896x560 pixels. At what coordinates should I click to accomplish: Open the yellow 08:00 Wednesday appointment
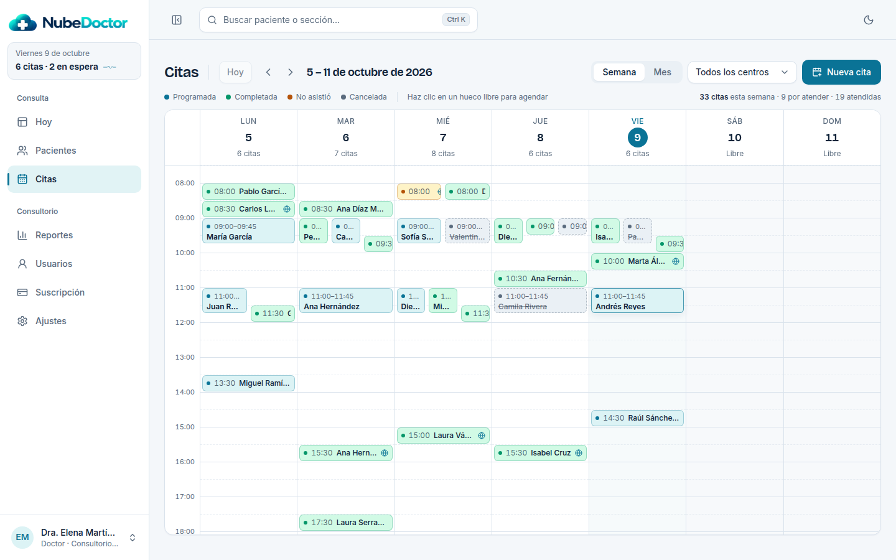coord(419,192)
